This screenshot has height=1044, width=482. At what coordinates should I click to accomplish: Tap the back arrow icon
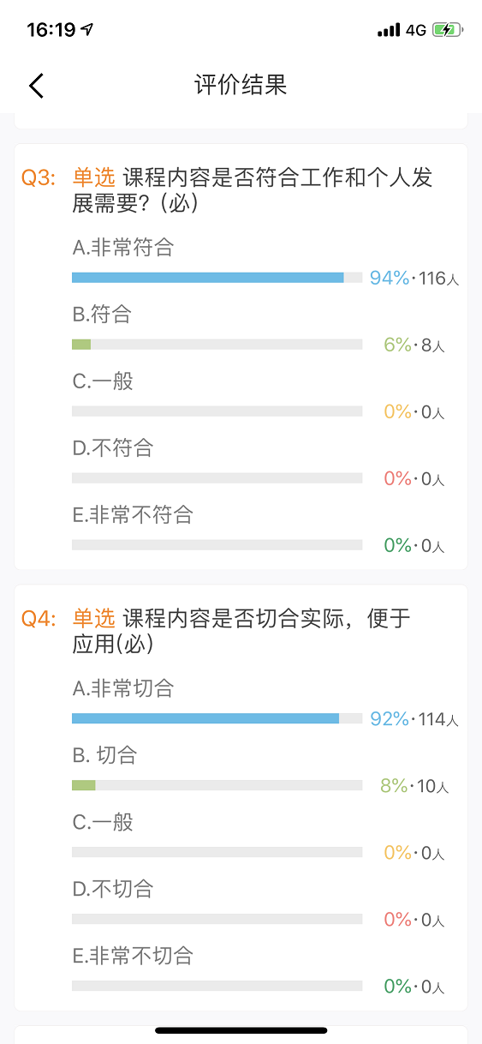coord(36,86)
